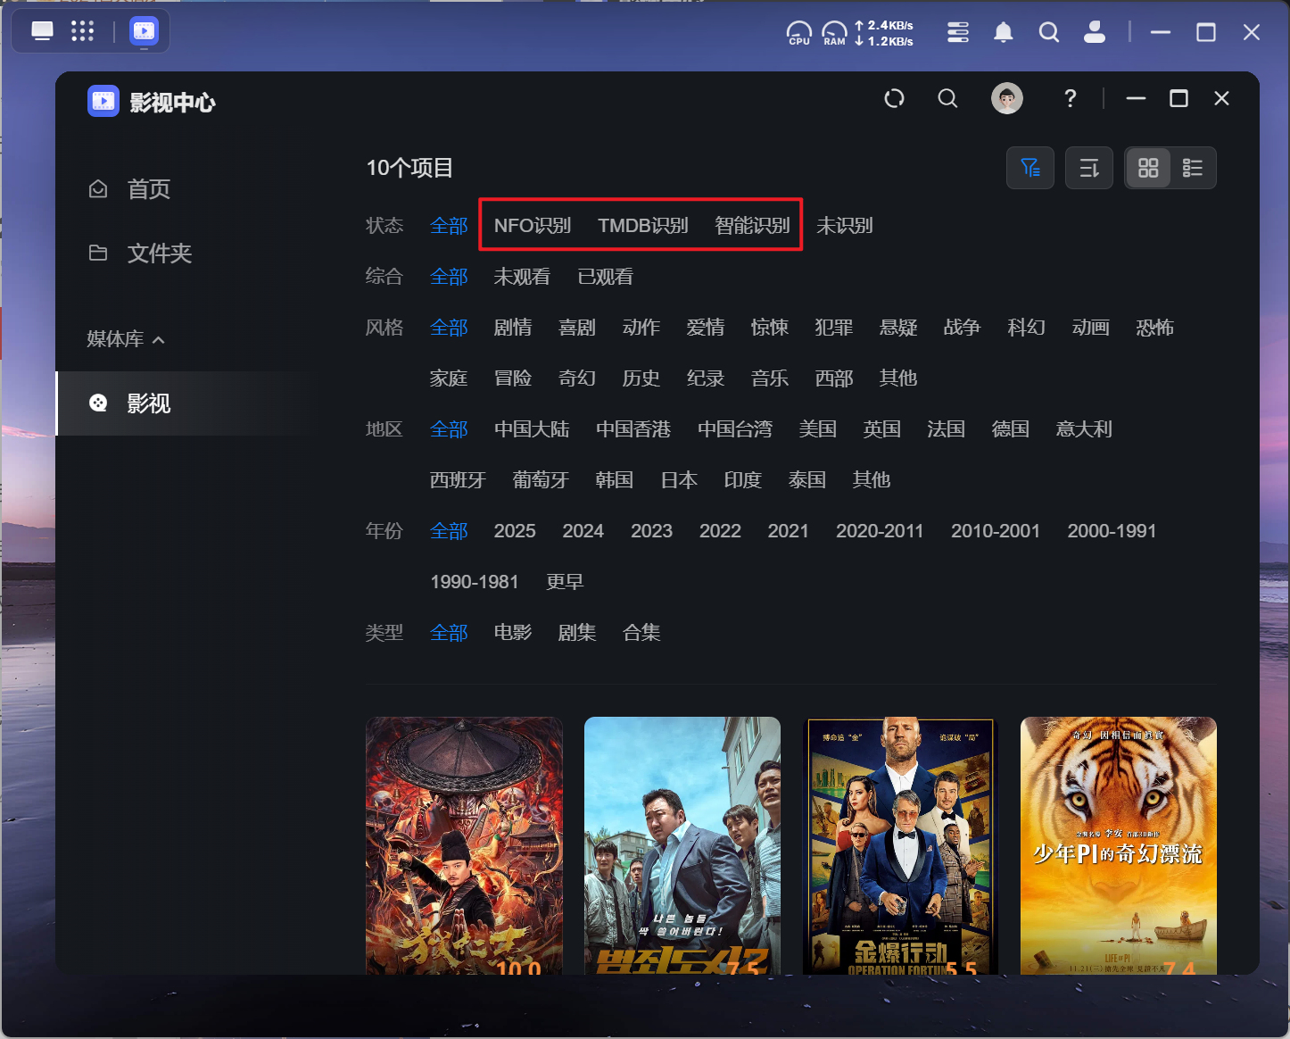Image resolution: width=1290 pixels, height=1039 pixels.
Task: Open the user avatar menu in 影视中心
Action: coord(1007,98)
